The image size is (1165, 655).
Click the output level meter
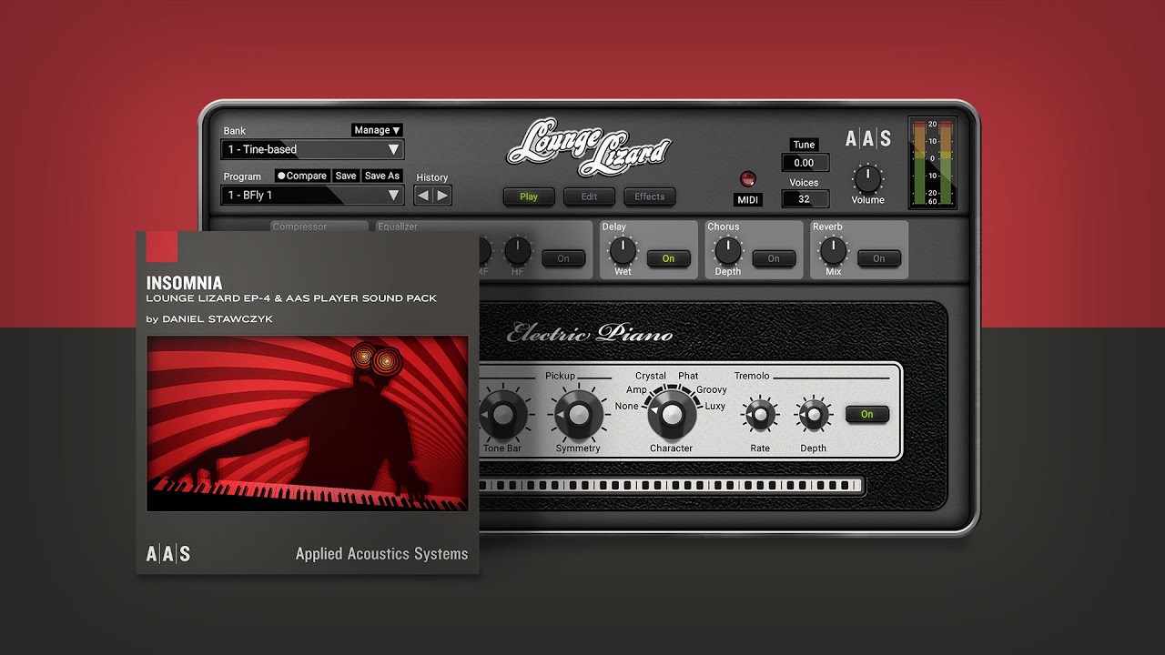pyautogui.click(x=932, y=163)
